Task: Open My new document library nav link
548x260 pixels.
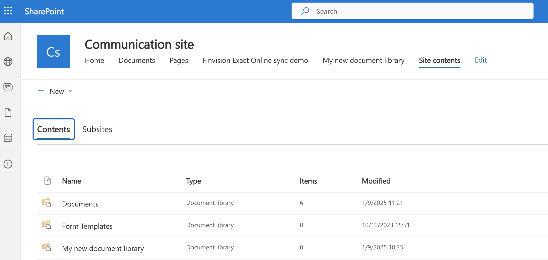Action: [364, 60]
